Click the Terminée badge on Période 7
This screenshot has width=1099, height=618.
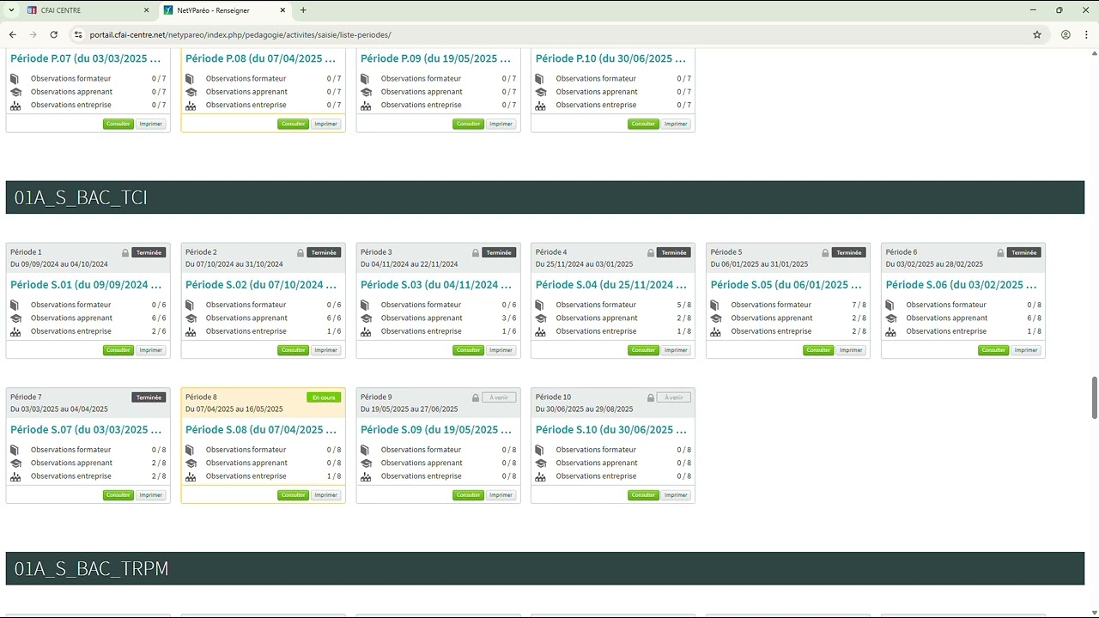149,397
